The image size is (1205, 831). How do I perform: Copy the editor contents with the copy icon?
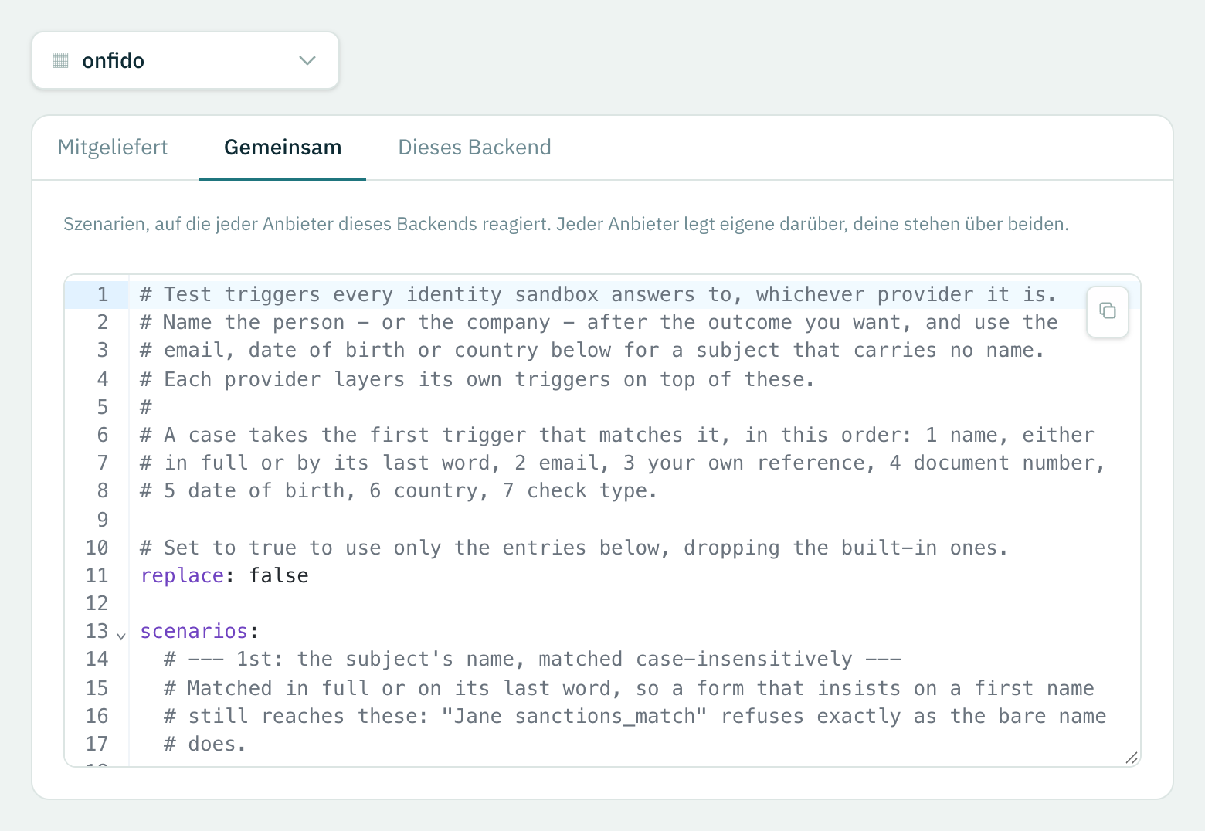click(x=1107, y=311)
